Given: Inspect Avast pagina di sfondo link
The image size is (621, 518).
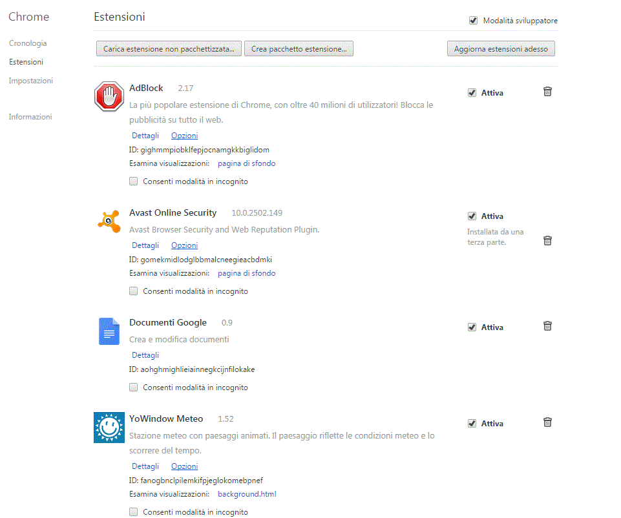Looking at the screenshot, I should tap(246, 273).
